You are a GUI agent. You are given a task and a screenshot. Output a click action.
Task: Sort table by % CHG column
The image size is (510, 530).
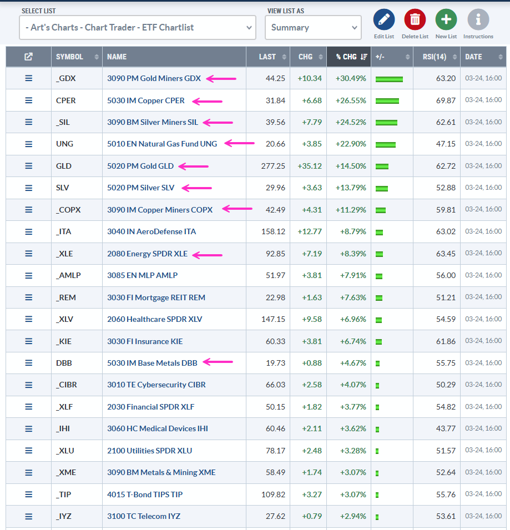(349, 57)
